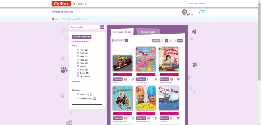
Task: Check the Fiction book type filter
Action: pyautogui.click(x=78, y=94)
